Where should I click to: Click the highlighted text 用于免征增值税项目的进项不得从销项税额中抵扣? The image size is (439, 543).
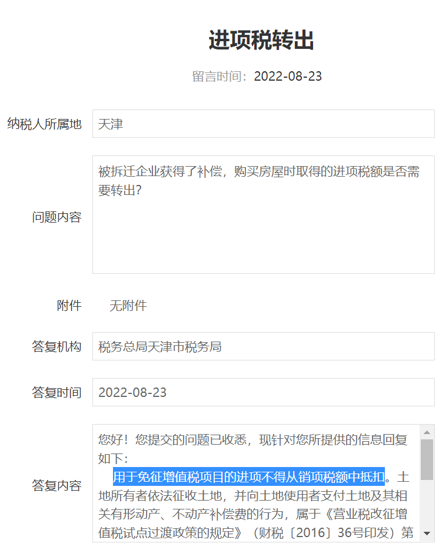coord(249,477)
